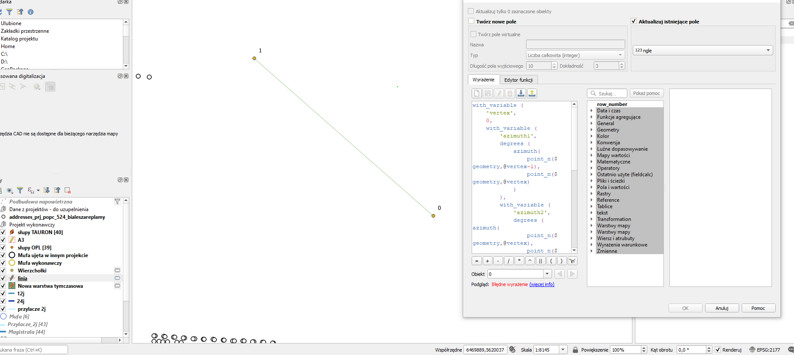This screenshot has width=794, height=355.
Task: Expand all layers tree icon
Action: pos(46,190)
